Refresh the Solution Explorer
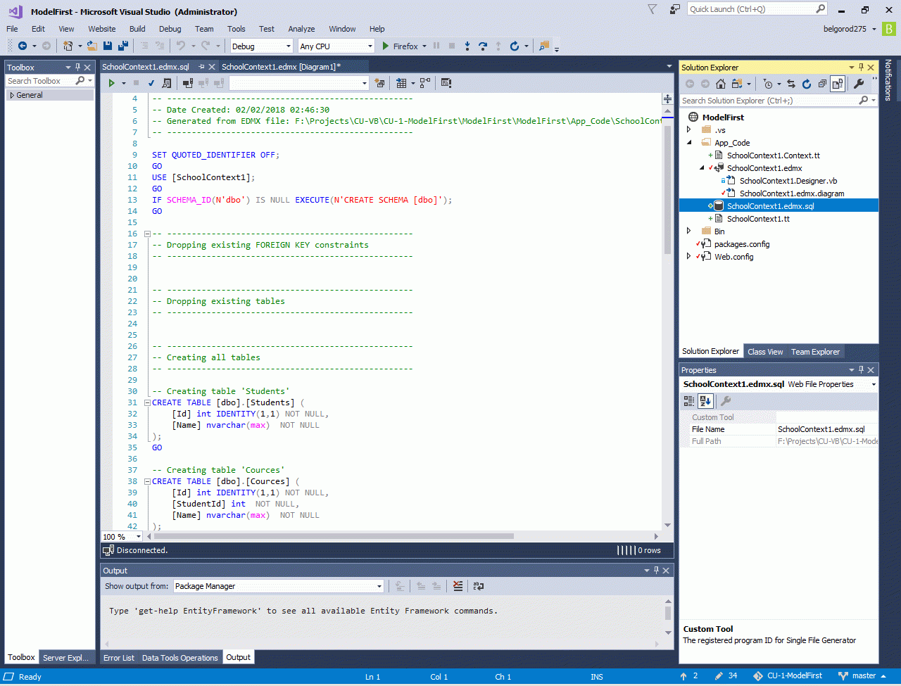The image size is (901, 686). coord(807,84)
